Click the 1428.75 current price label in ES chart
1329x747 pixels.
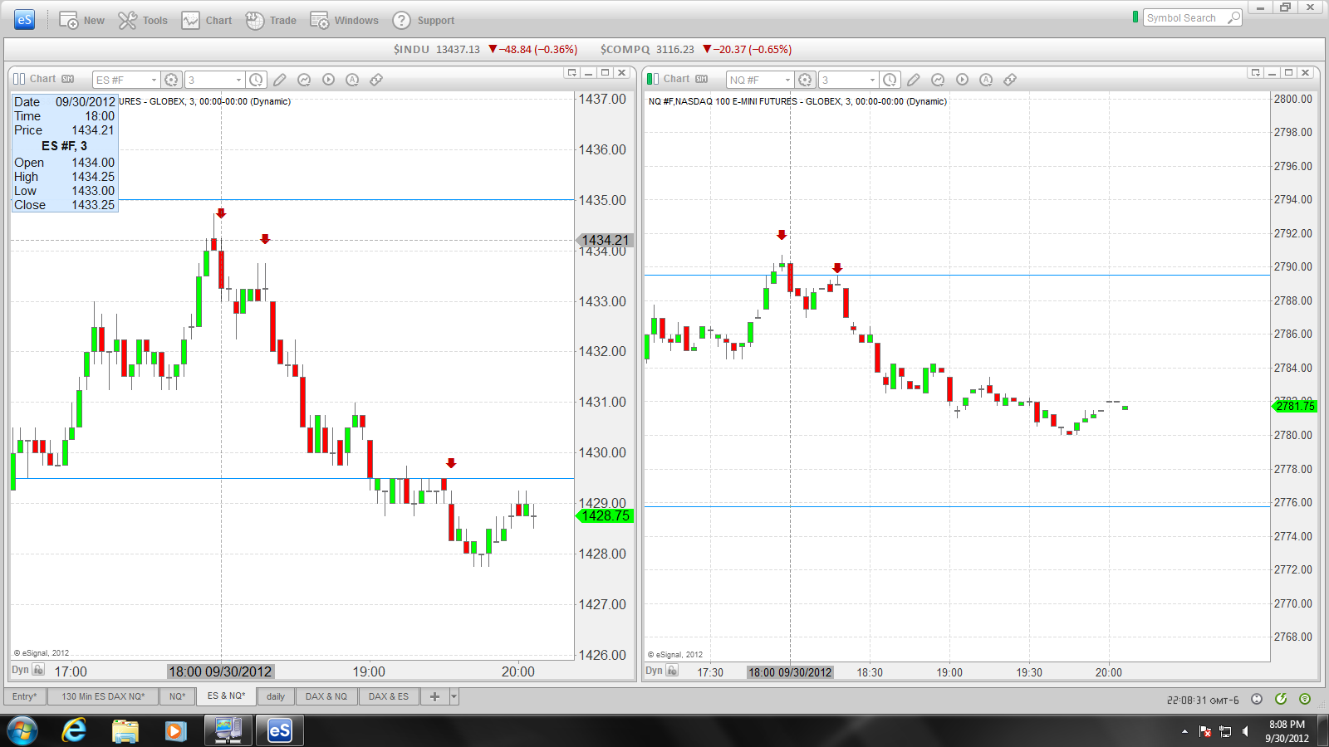604,516
